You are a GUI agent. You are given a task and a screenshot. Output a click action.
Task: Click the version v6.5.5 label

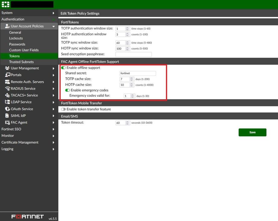[x=53, y=219]
